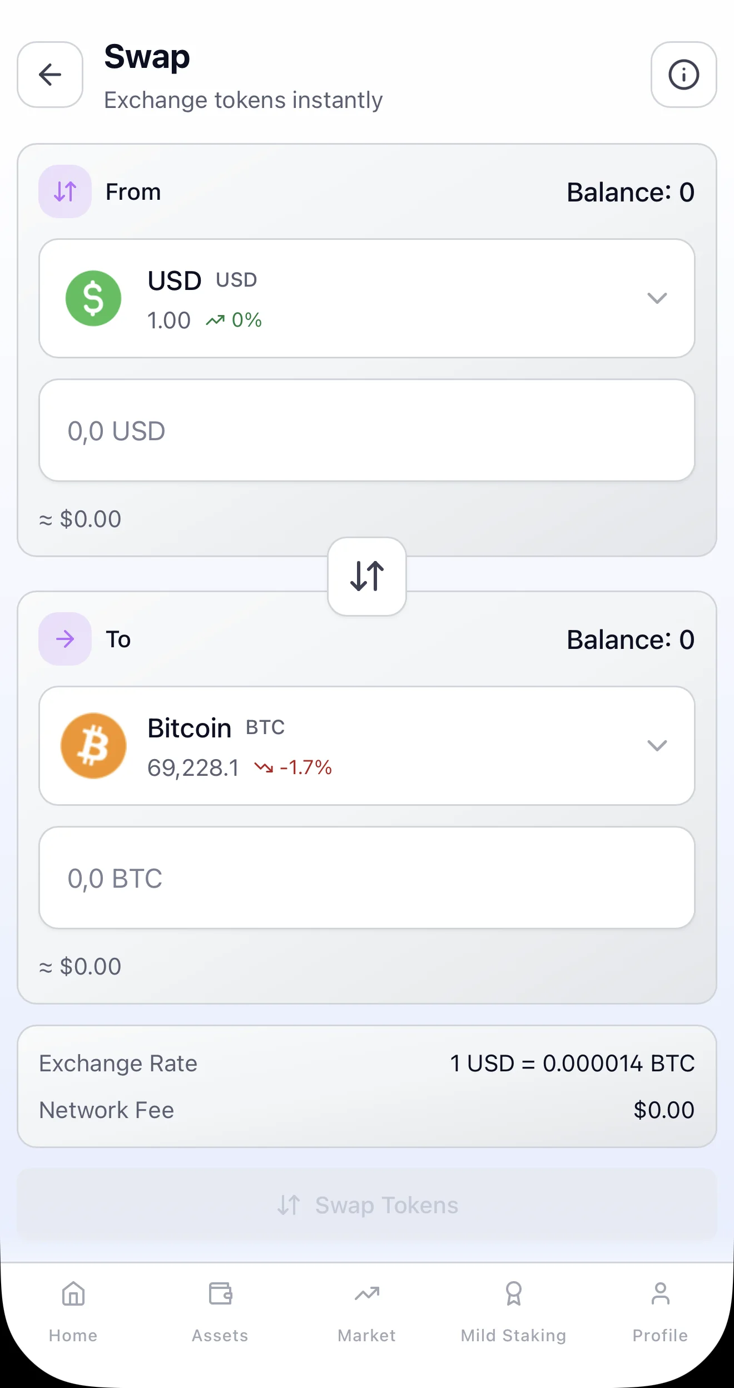
Task: Focus the 0,0 USD amount field
Action: (x=367, y=431)
